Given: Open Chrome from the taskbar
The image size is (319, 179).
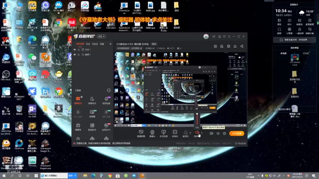Looking at the screenshot, I should 110,175.
